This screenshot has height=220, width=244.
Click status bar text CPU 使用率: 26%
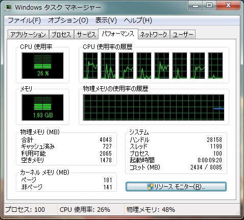tap(85, 209)
